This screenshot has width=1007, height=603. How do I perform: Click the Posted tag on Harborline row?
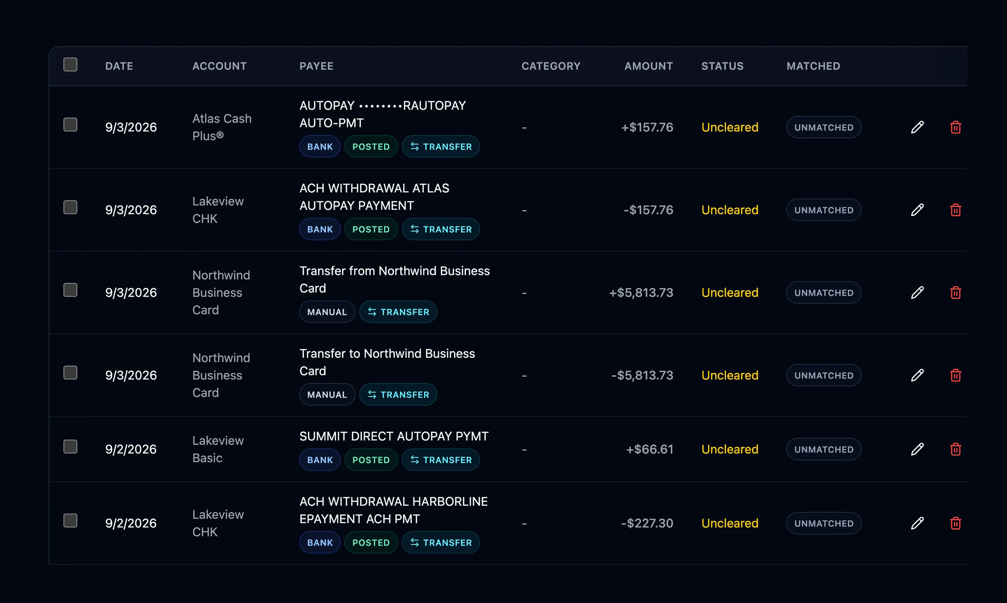(371, 542)
